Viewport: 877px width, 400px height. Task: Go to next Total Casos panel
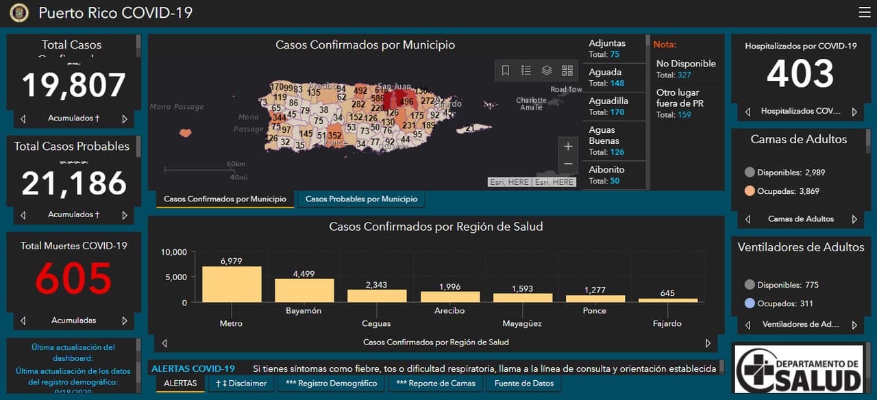(x=125, y=118)
